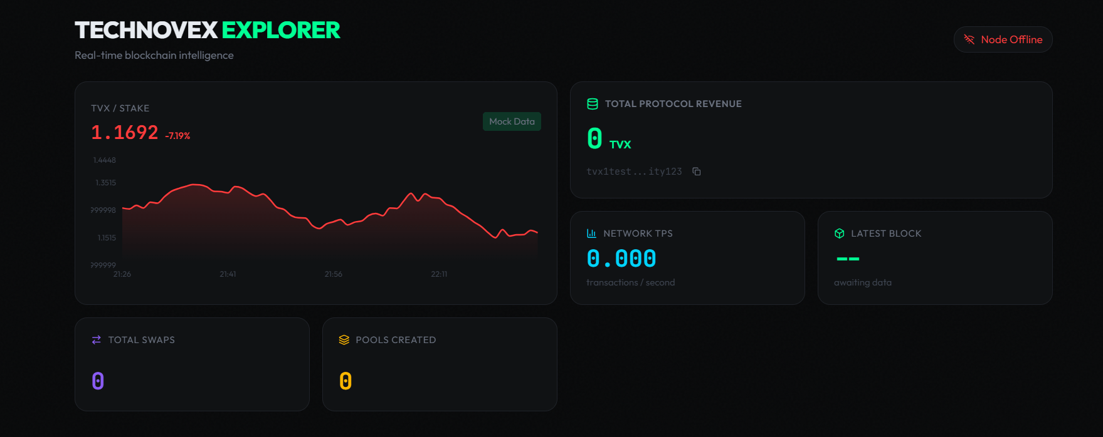
Task: Click the Total Protocol Revenue database icon
Action: point(592,104)
